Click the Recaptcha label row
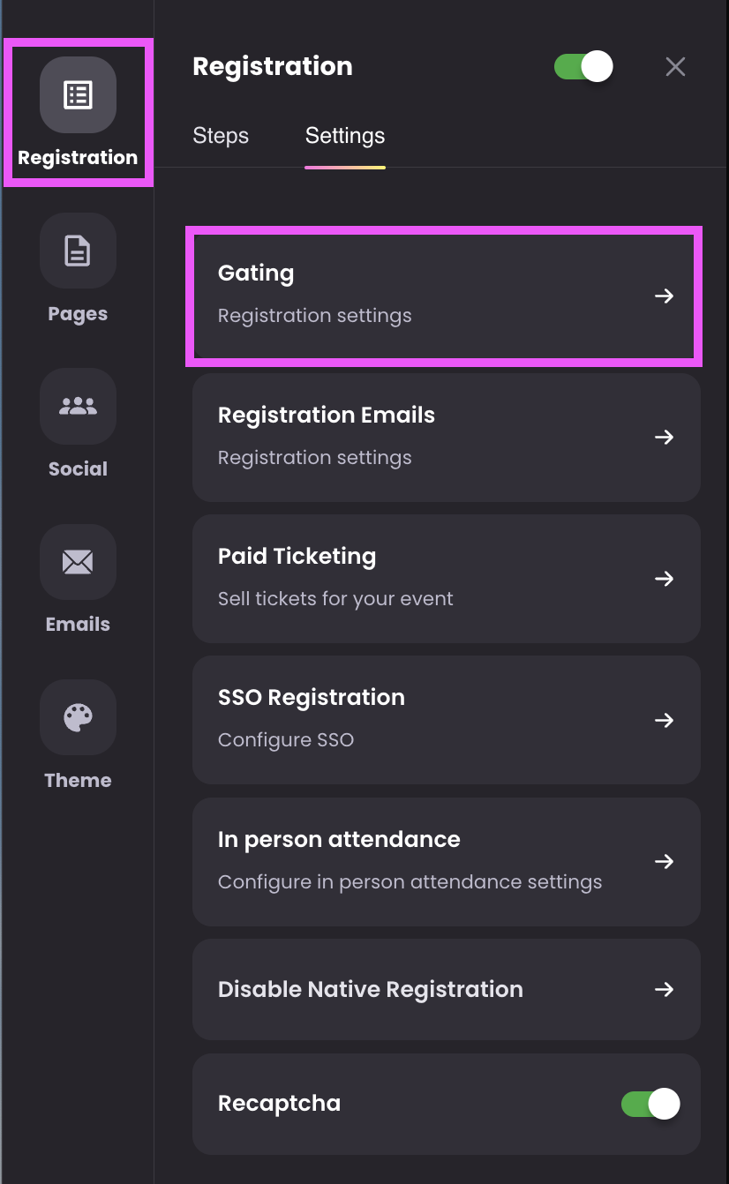The height and width of the screenshot is (1184, 729). pos(447,1104)
